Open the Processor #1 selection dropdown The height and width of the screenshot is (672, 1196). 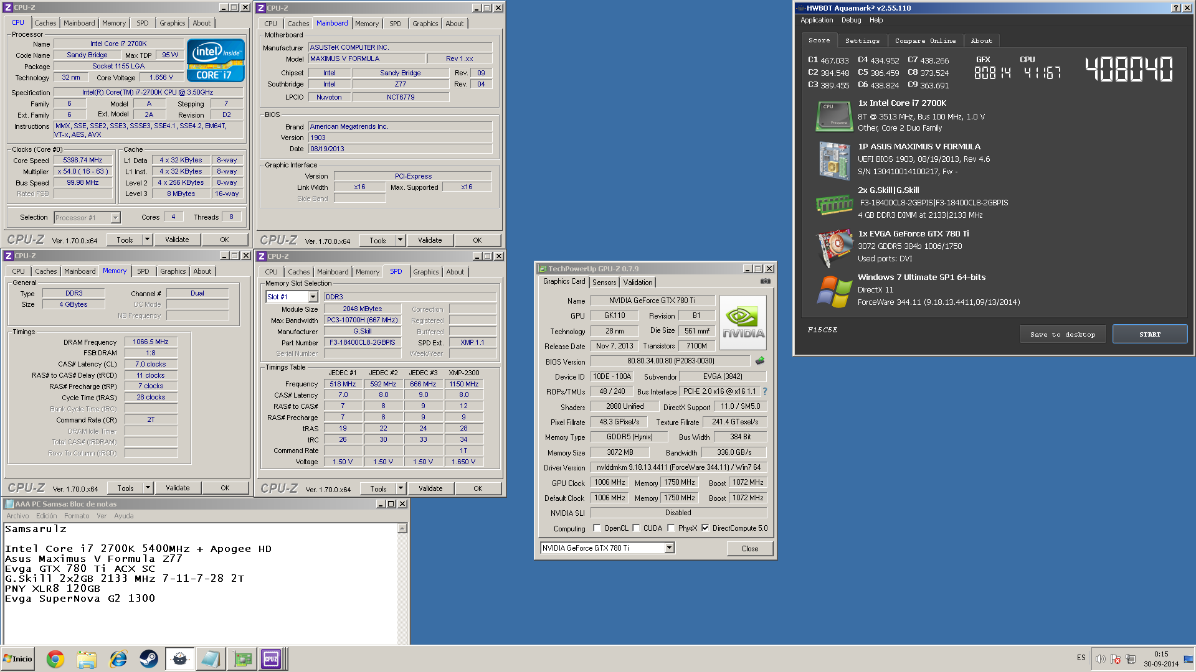point(115,218)
